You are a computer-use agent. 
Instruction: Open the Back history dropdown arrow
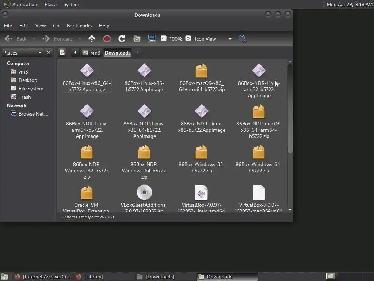[x=34, y=39]
